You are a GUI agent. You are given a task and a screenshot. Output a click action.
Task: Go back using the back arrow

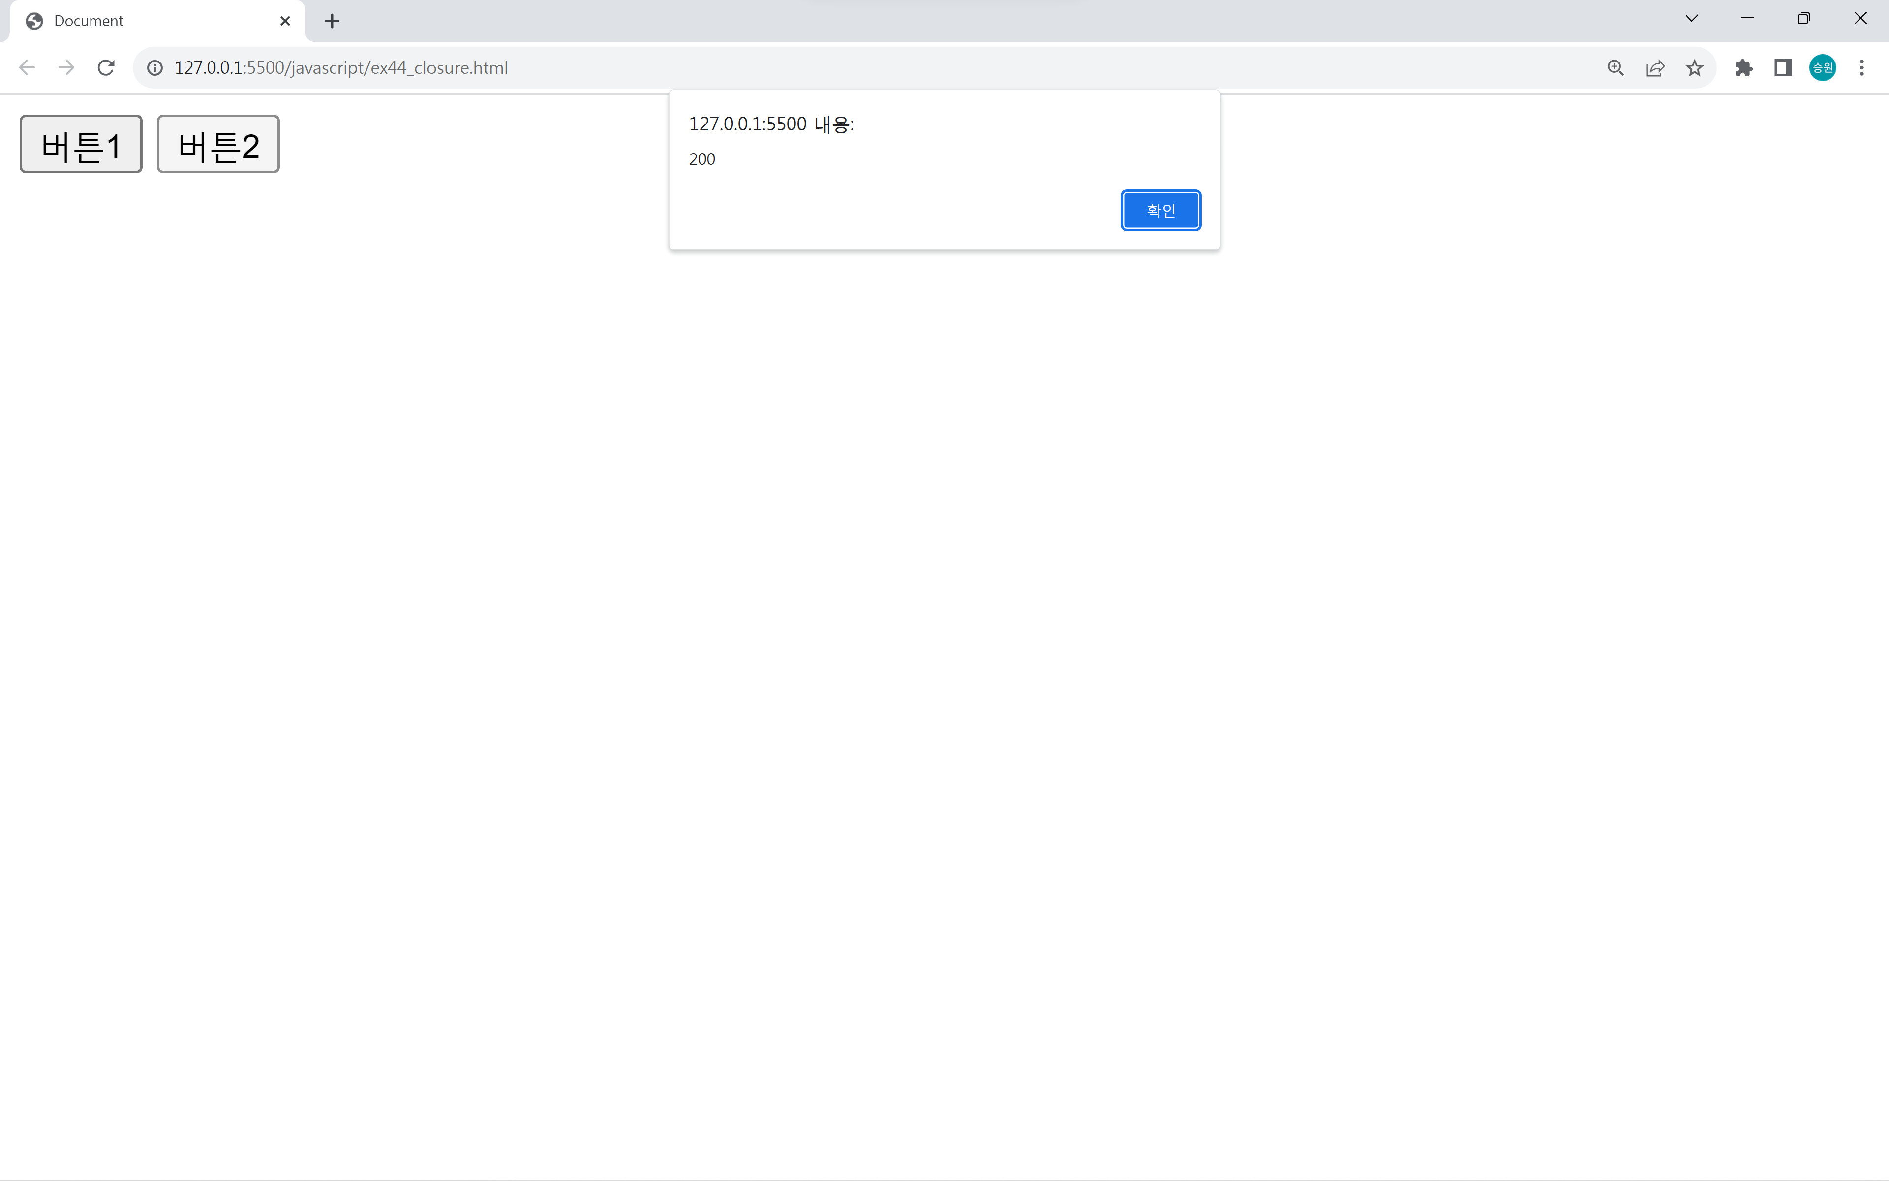coord(28,68)
